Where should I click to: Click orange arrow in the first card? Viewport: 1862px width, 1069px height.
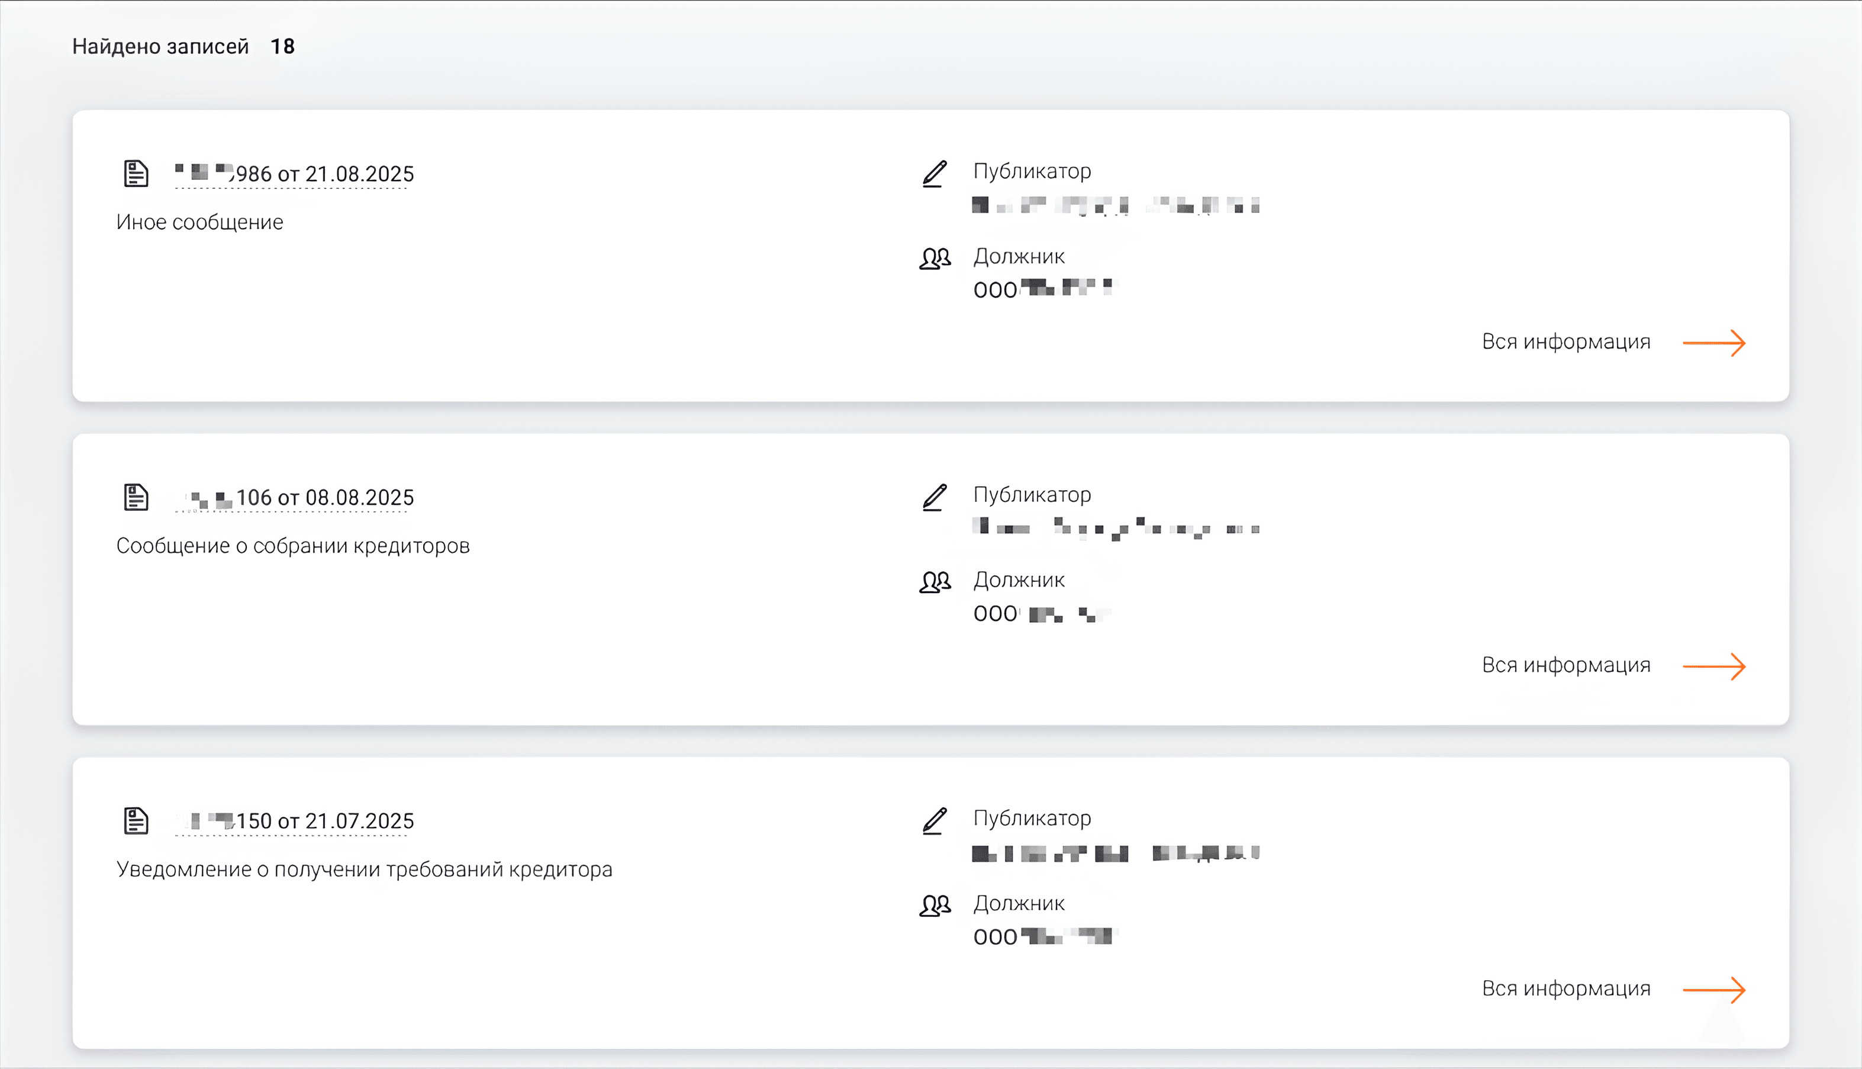point(1714,343)
